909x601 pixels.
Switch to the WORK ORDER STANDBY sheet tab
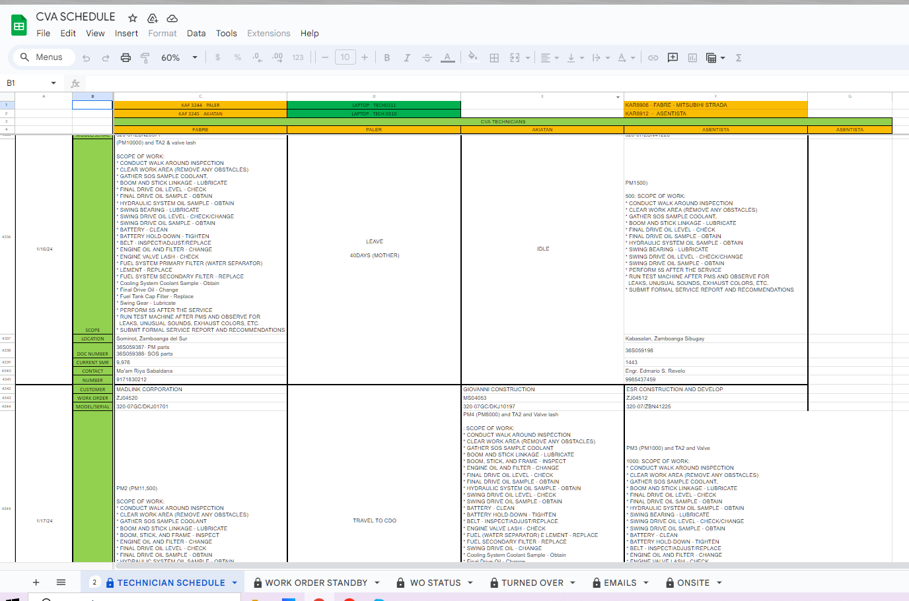click(316, 583)
